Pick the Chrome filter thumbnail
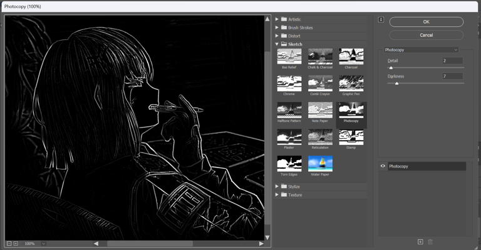The width and height of the screenshot is (481, 250). click(289, 83)
